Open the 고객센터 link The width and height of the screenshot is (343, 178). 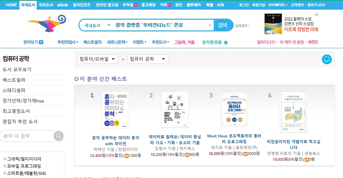click(297, 5)
